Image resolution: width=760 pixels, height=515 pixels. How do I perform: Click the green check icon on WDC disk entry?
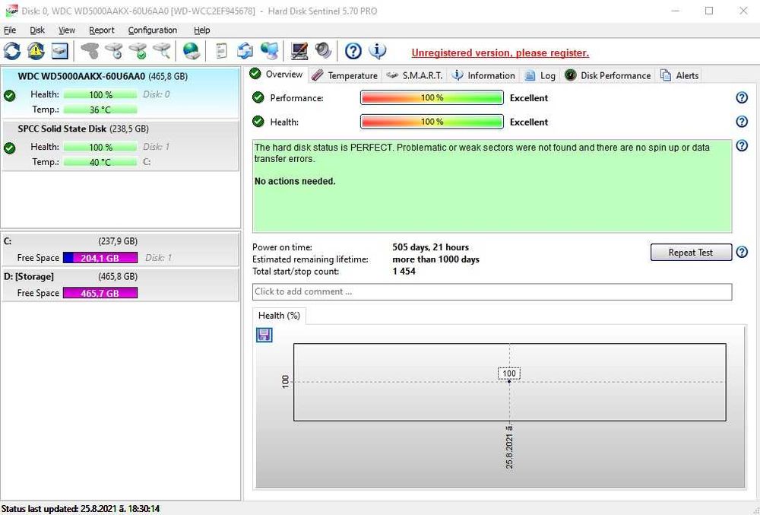(9, 96)
